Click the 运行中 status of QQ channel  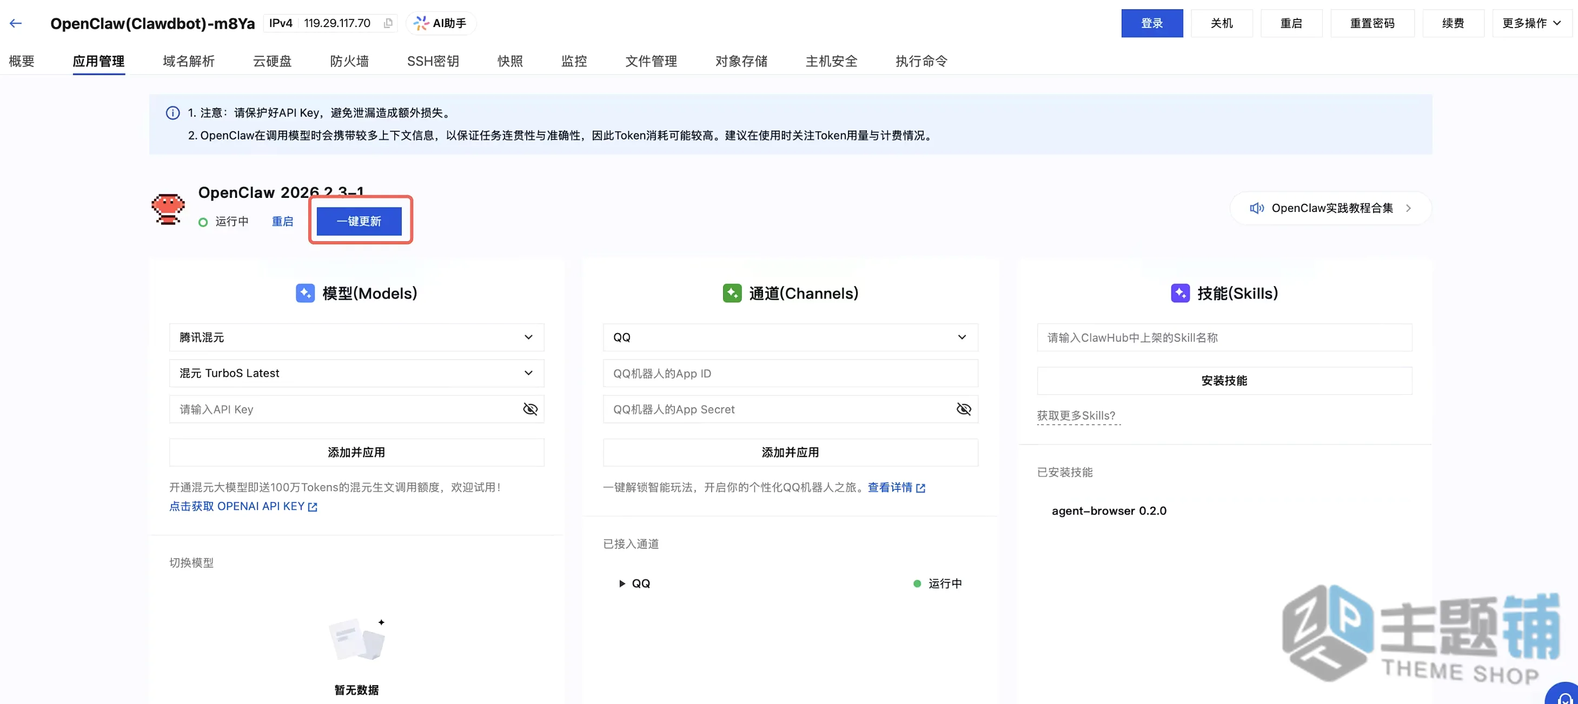point(945,583)
